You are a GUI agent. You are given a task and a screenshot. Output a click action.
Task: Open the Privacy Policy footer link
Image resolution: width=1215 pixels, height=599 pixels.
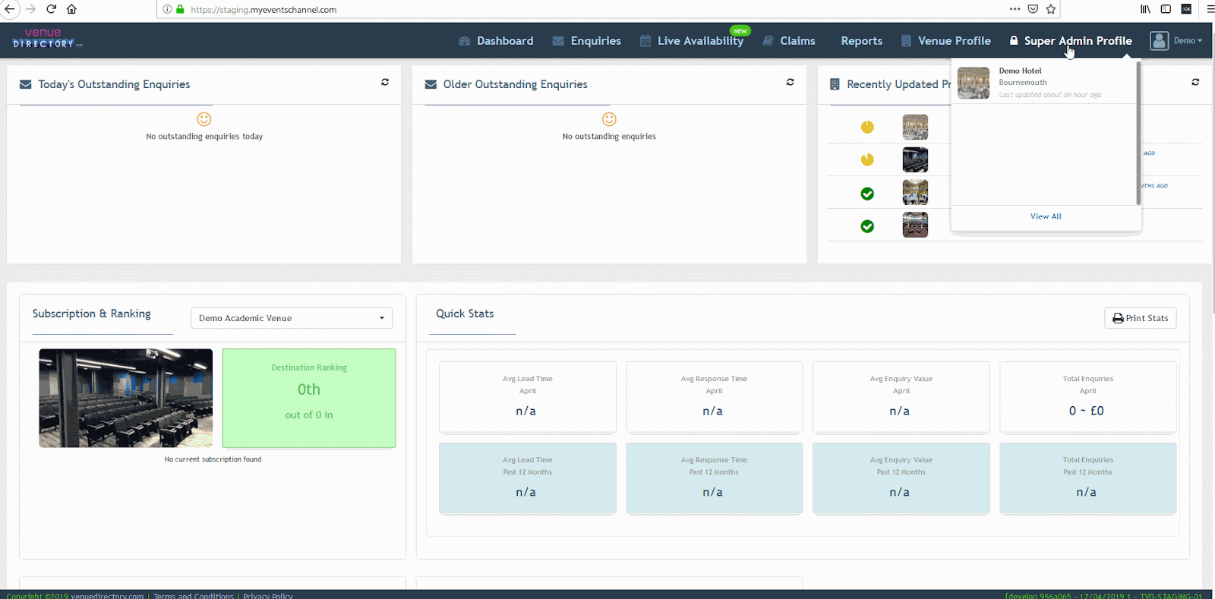click(268, 596)
